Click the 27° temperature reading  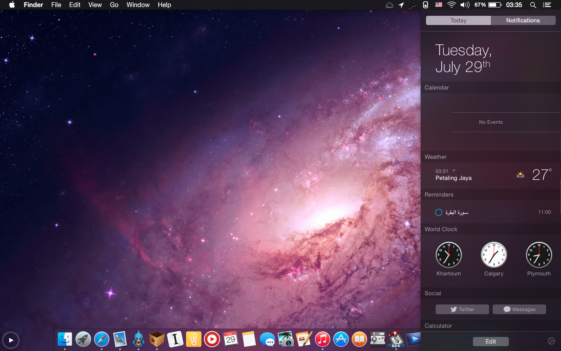tap(542, 175)
